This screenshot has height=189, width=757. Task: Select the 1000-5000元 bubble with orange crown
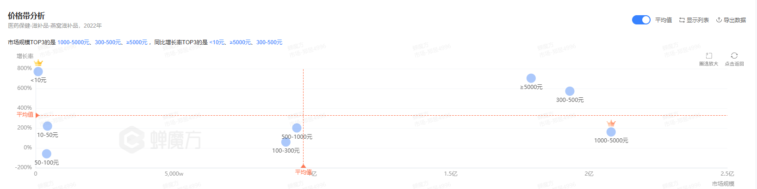point(611,132)
